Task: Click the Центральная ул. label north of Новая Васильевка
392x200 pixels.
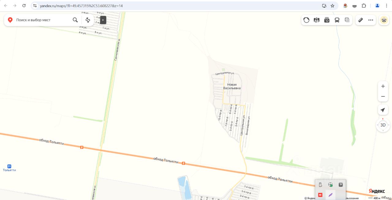Action: pos(224,74)
